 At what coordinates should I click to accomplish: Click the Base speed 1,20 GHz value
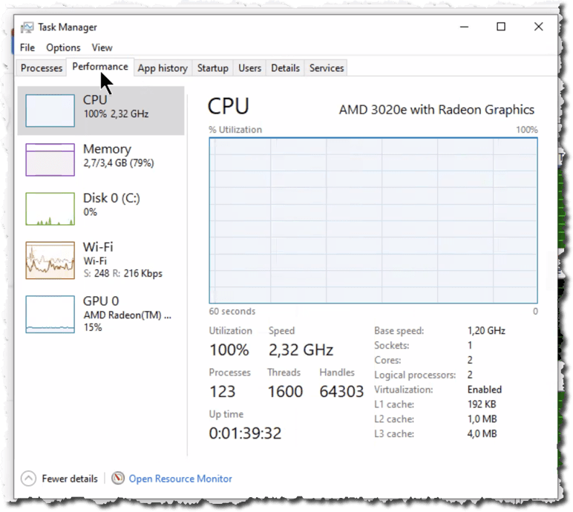486,331
